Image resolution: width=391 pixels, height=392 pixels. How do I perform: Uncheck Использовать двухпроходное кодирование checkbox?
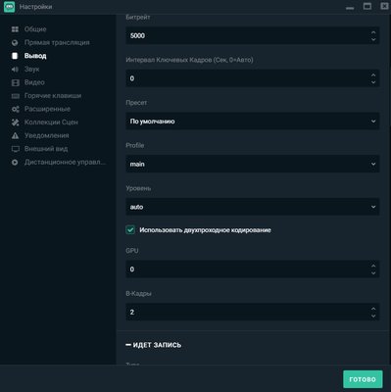point(130,230)
